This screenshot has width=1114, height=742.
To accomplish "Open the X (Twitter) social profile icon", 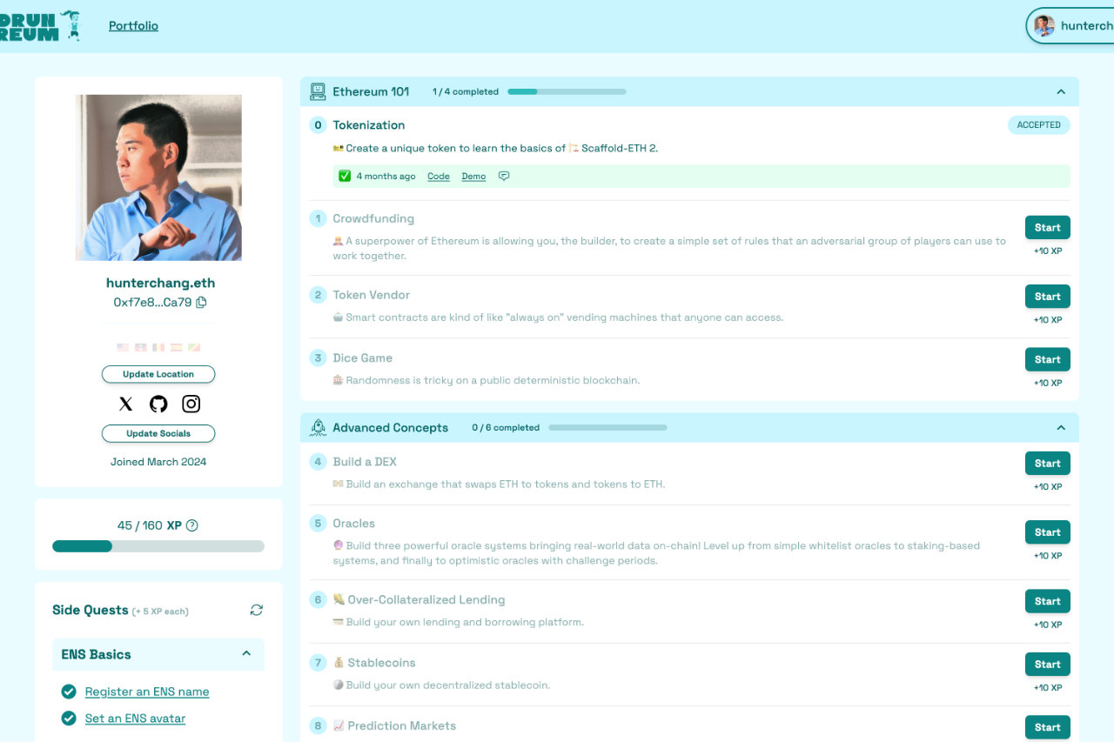I will (126, 404).
